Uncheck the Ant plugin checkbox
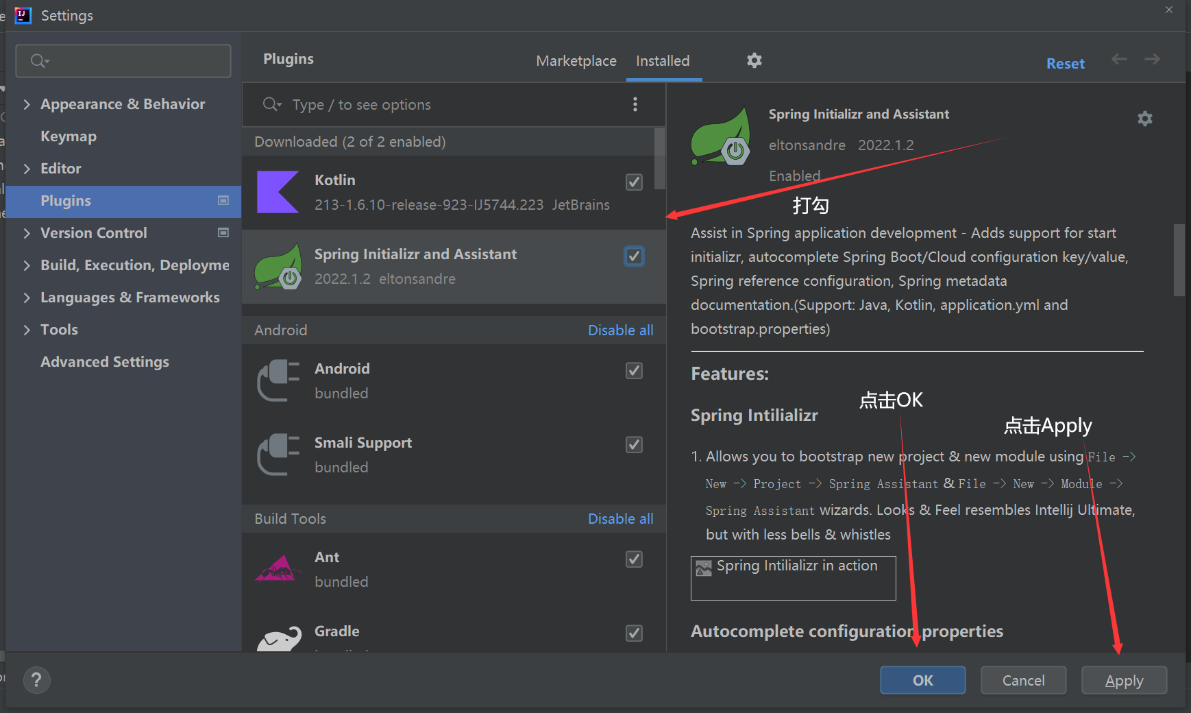Image resolution: width=1191 pixels, height=713 pixels. 635,559
